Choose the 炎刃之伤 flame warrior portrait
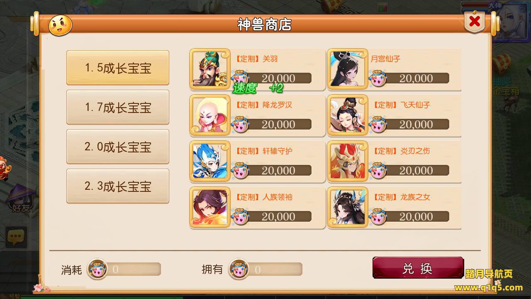The height and width of the screenshot is (299, 531). (x=348, y=161)
